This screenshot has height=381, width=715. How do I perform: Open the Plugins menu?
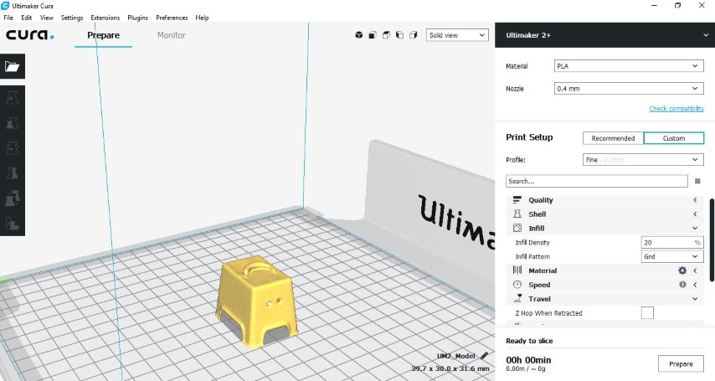point(137,18)
